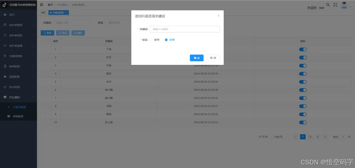Click the user avatar picture

(344, 5)
